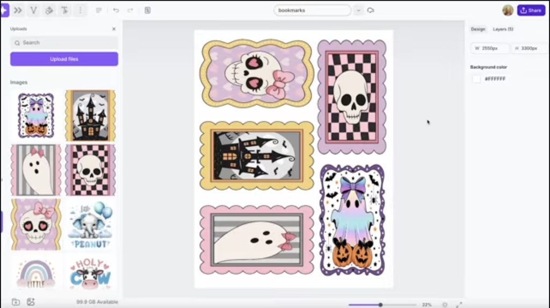
Task: Click the add image icon at bottom left
Action: 31,302
